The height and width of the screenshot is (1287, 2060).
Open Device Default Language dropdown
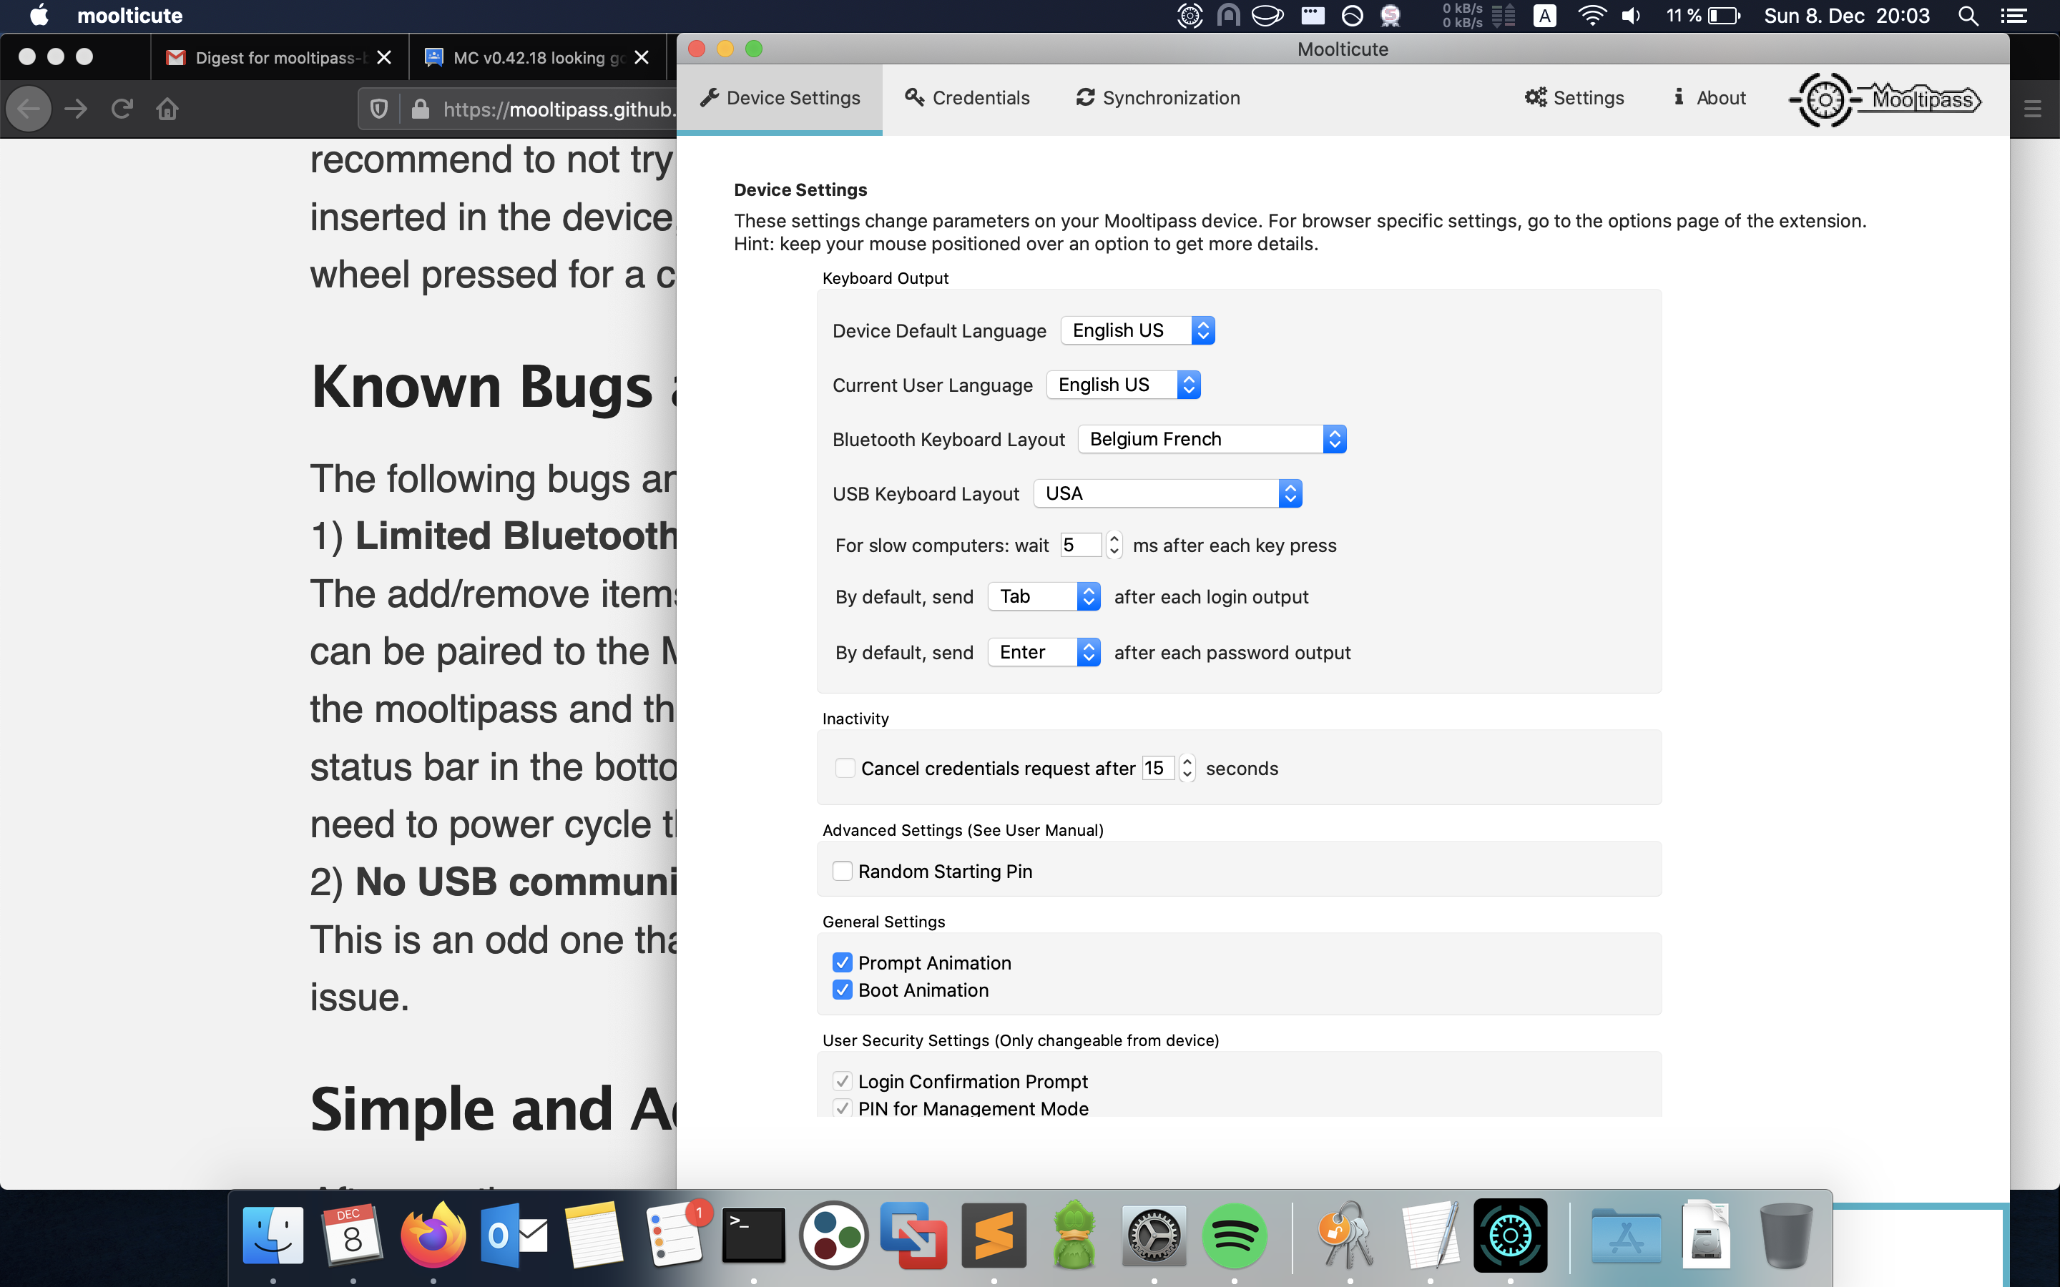pyautogui.click(x=1137, y=330)
